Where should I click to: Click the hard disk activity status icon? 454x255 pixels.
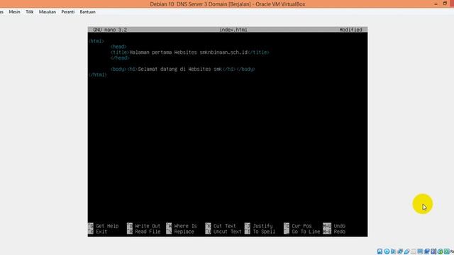[380, 251]
